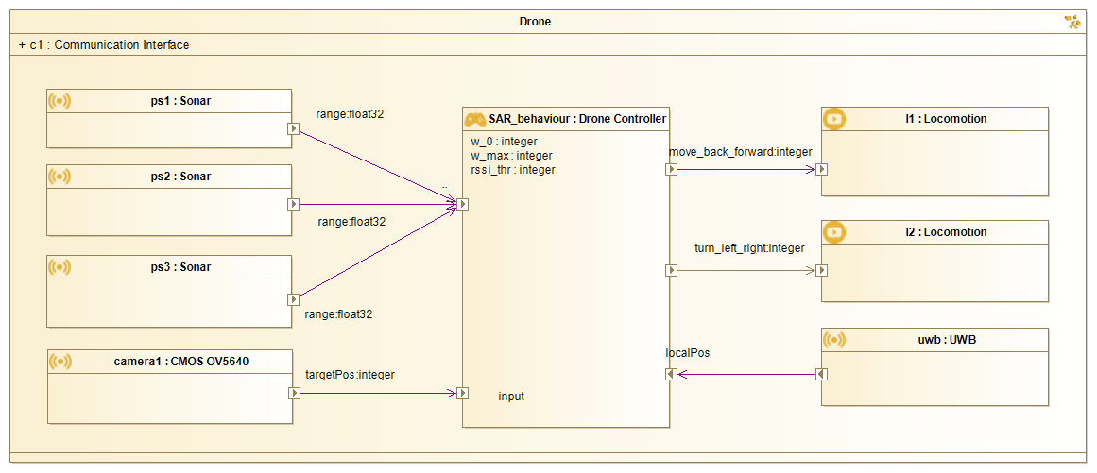This screenshot has width=1097, height=473.
Task: Click the Drone block icon in the top-right corner
Action: 1072,22
